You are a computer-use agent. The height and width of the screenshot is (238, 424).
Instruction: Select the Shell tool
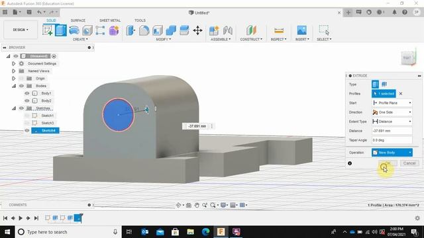point(158,30)
